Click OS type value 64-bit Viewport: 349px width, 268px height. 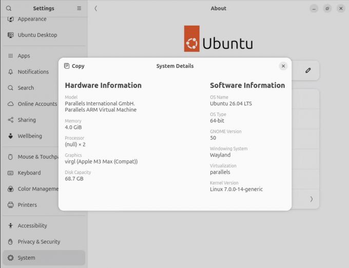pos(217,121)
